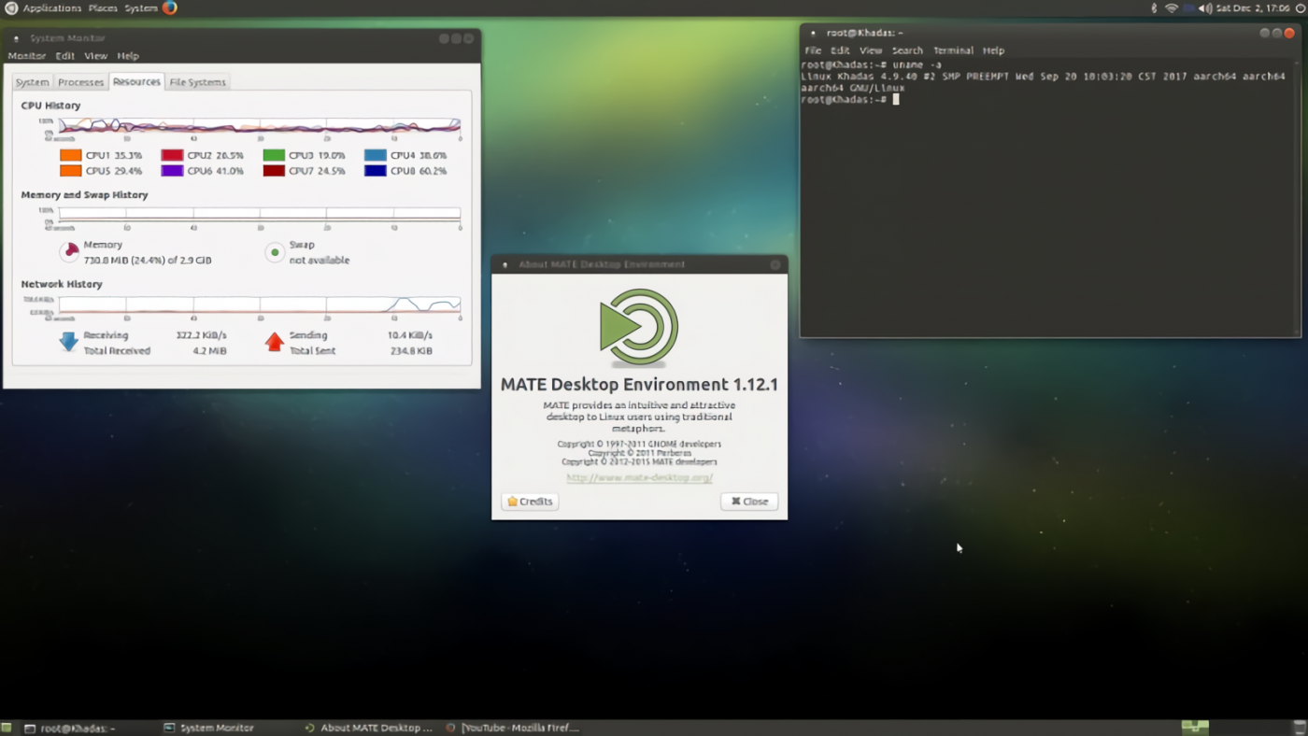Open the Terminal menu in the terminal window
This screenshot has width=1308, height=736.
pyautogui.click(x=954, y=50)
